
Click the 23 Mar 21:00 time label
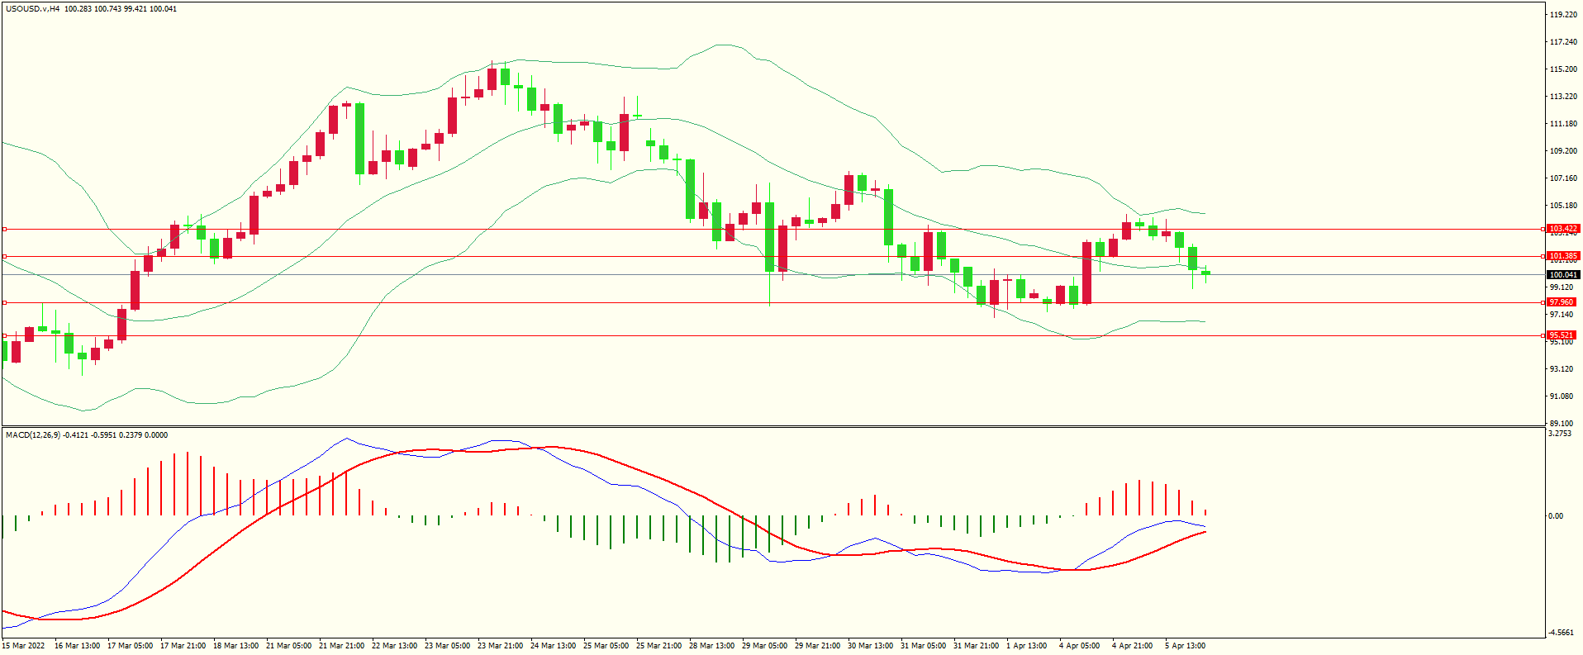pos(500,646)
